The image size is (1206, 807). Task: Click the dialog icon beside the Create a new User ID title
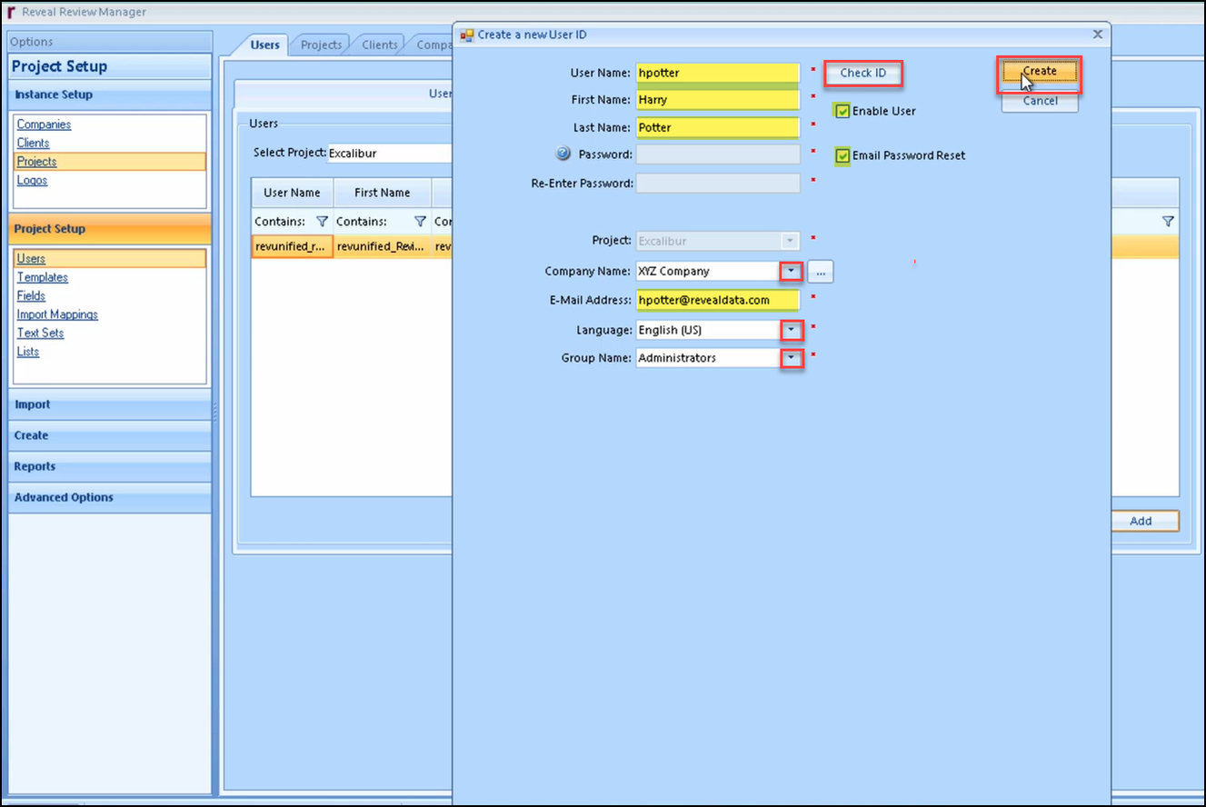click(x=467, y=35)
